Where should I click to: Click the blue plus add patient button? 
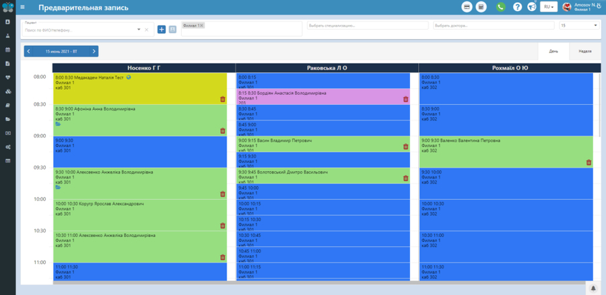click(162, 30)
